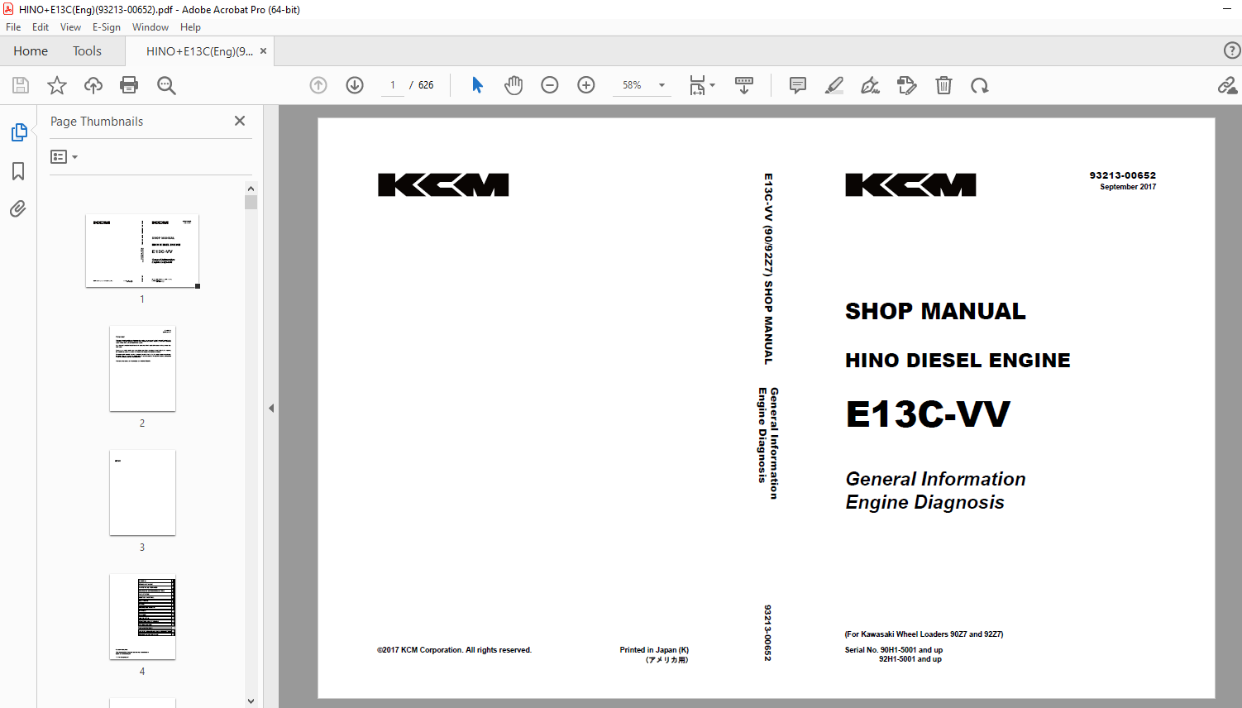Open the Help menu
The height and width of the screenshot is (708, 1242).
coord(190,27)
